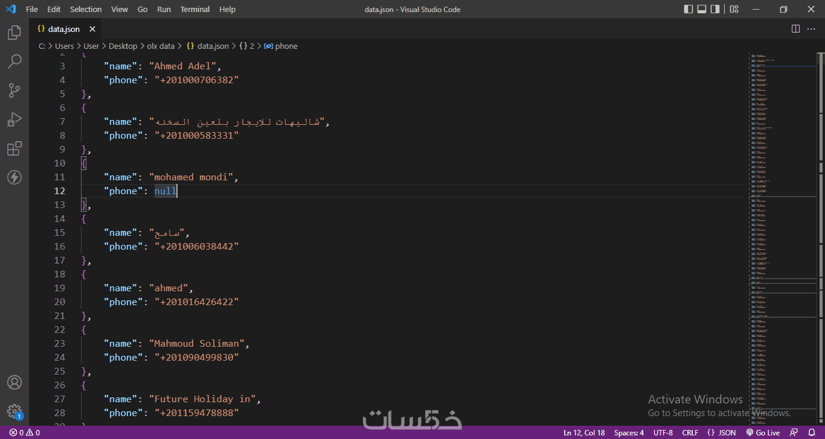This screenshot has width=825, height=439.
Task: Open the Help menu
Action: 228,9
